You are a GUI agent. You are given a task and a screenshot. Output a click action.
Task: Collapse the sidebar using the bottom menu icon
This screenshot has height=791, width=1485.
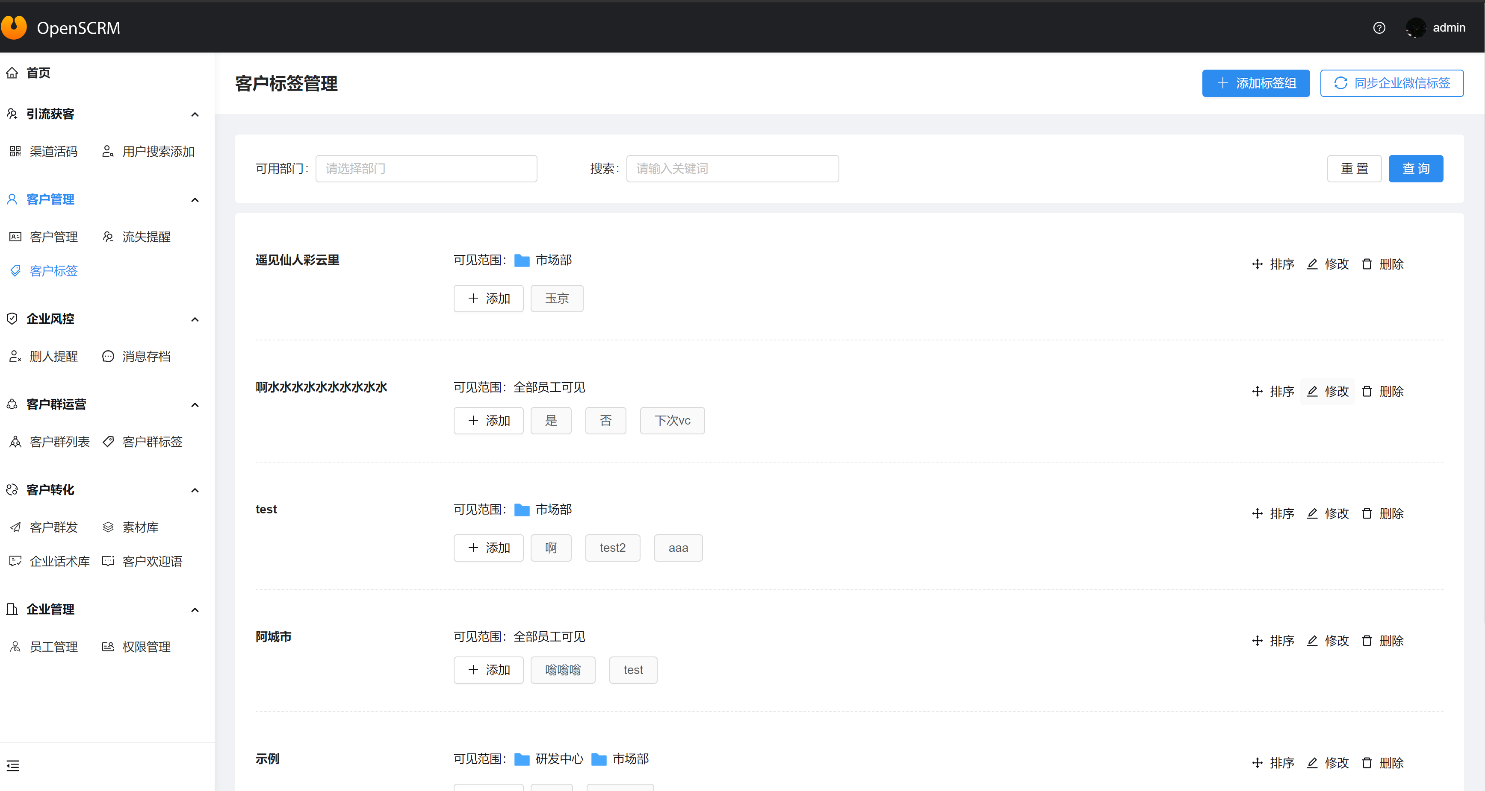pyautogui.click(x=13, y=765)
